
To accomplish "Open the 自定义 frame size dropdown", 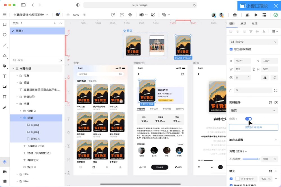I will tap(253, 42).
